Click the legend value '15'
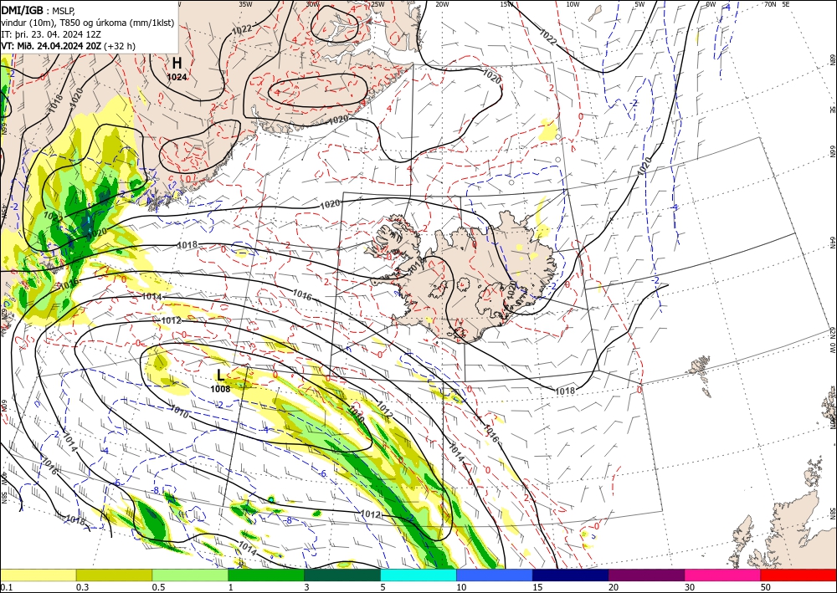 537,587
